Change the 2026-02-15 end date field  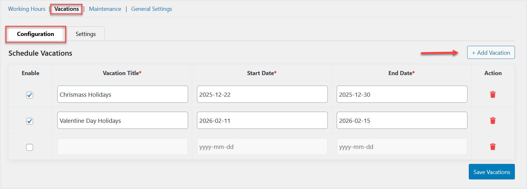coord(402,121)
